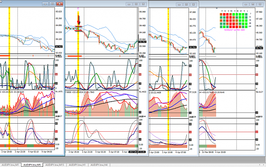The height and width of the screenshot is (167, 266).
Task: Go to the AUDJPY.trw,H1 chart tab
Action: click(77, 165)
